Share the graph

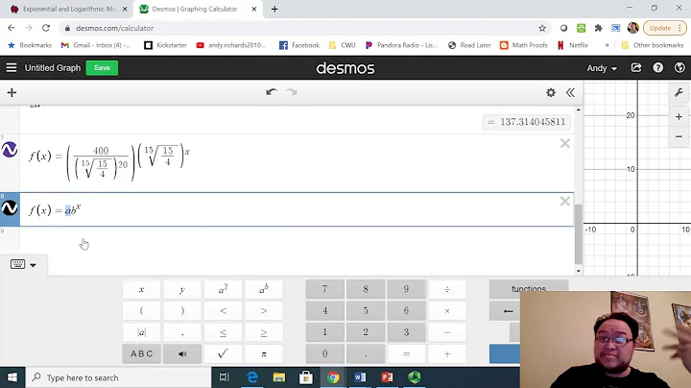click(x=636, y=68)
